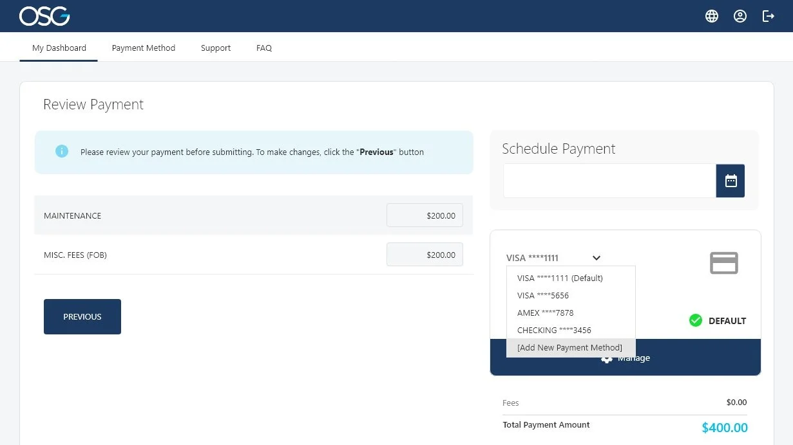Open the language globe icon
This screenshot has width=793, height=445.
pos(711,16)
